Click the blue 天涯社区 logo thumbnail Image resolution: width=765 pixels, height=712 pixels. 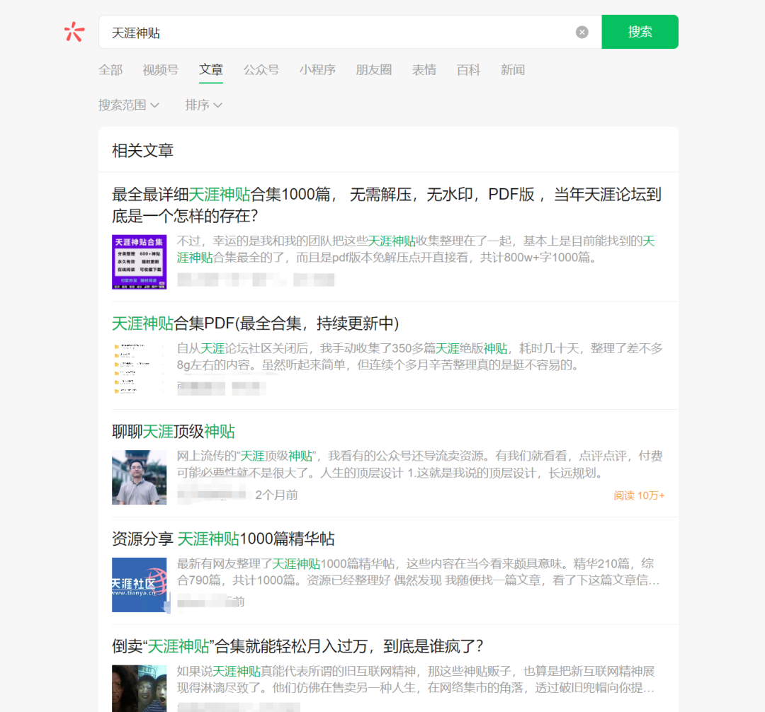[139, 585]
